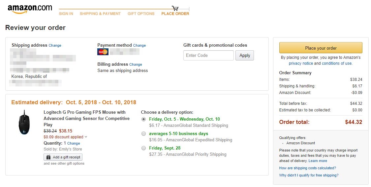The height and width of the screenshot is (187, 371).
Task: Open the privacy notice link
Action: coord(301,63)
